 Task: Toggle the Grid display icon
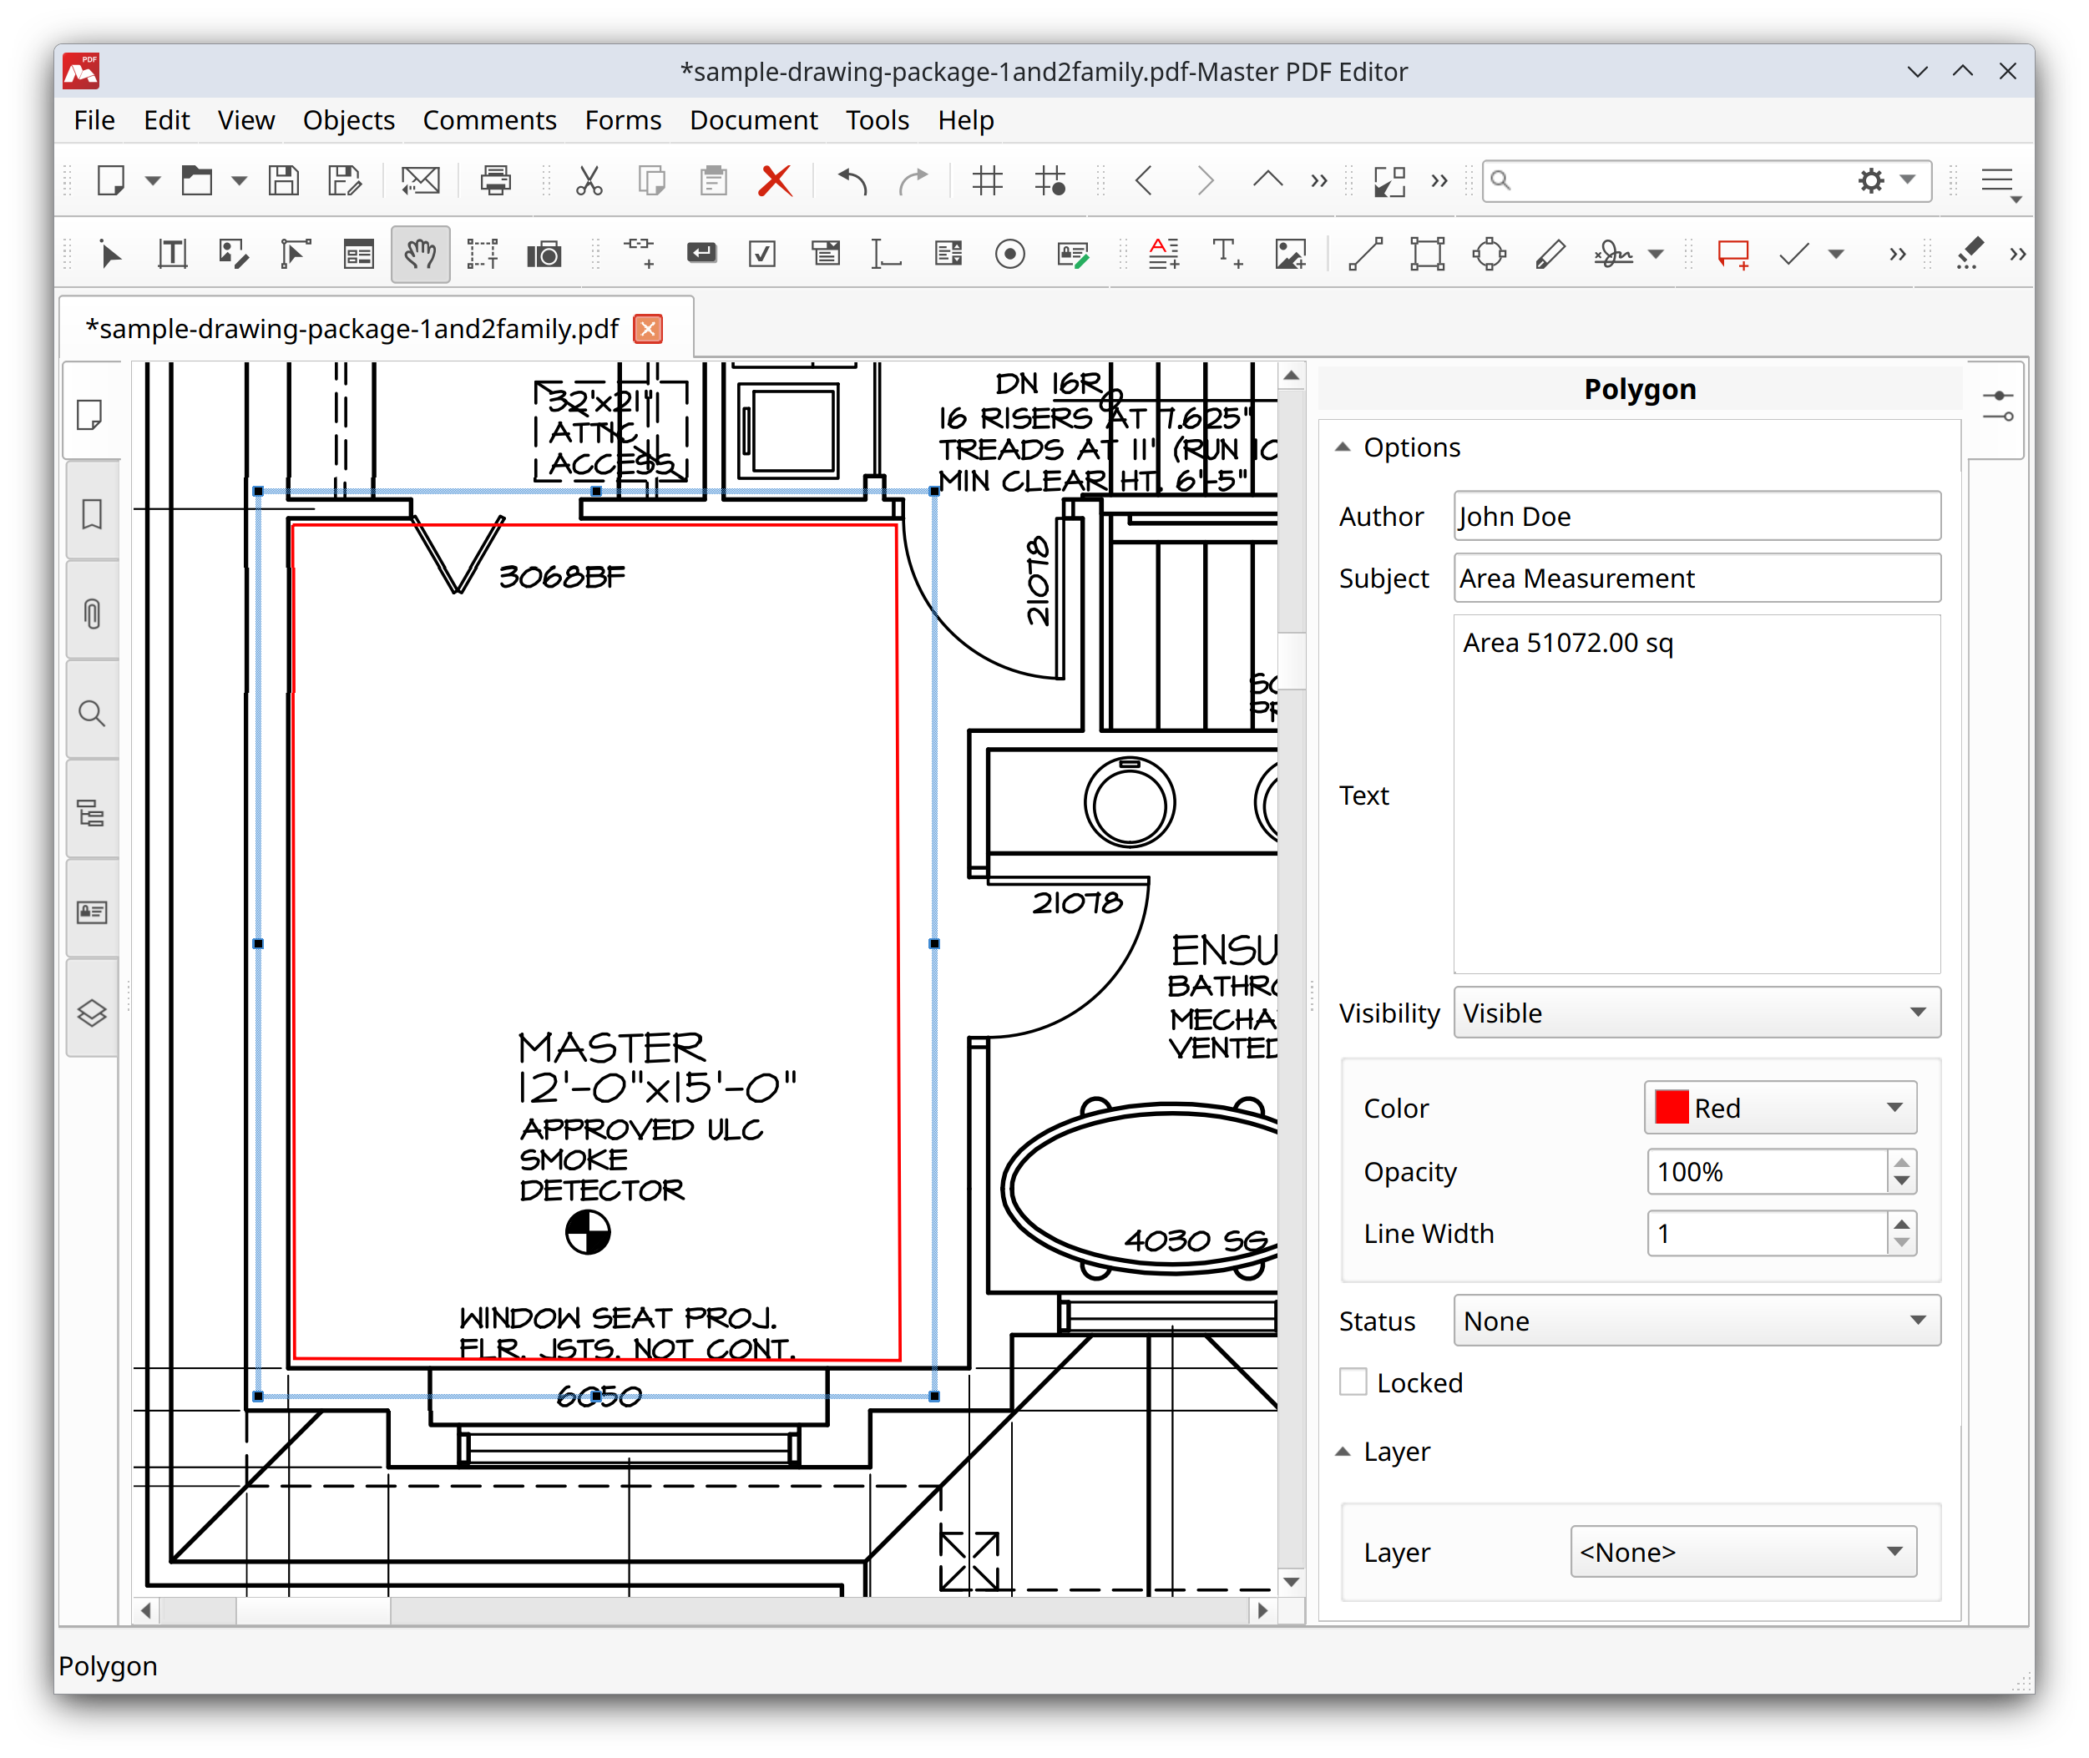point(987,180)
